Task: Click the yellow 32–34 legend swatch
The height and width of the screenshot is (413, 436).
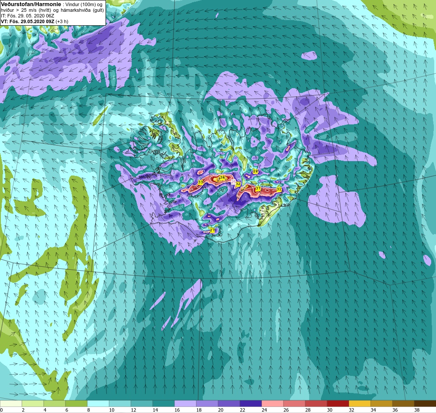Action: (x=360, y=403)
